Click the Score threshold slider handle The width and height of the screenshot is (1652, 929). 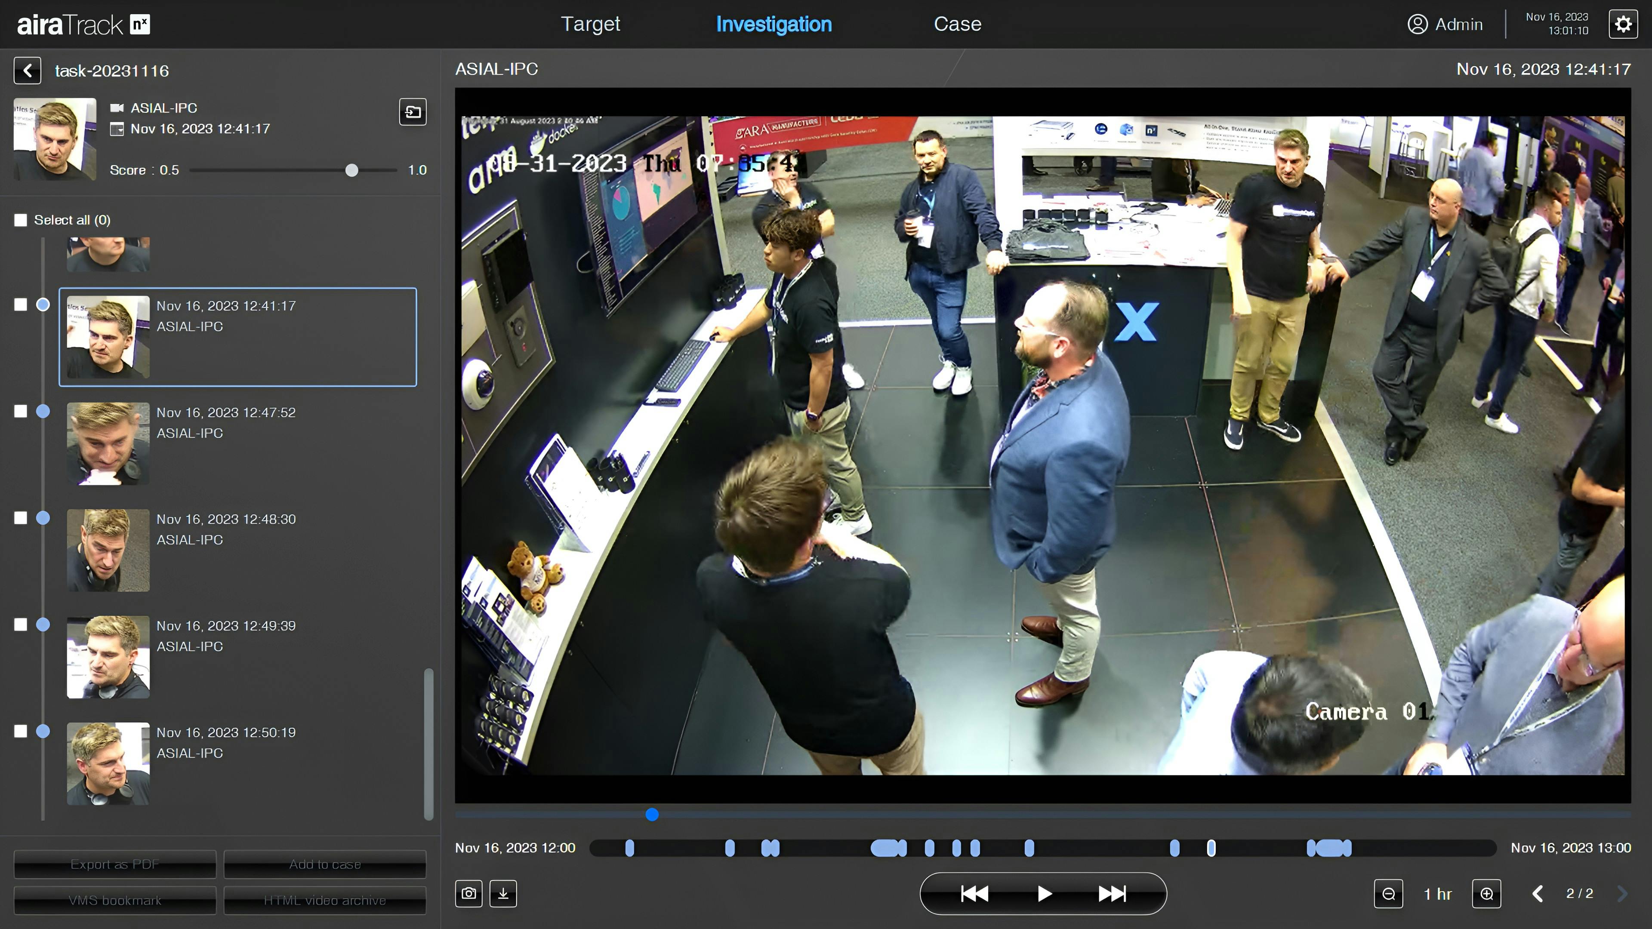(x=351, y=170)
